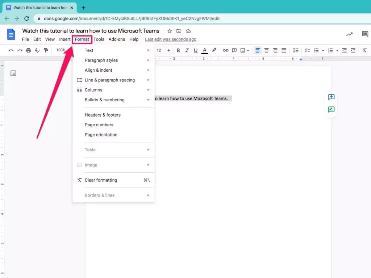Image resolution: width=371 pixels, height=278 pixels.
Task: Open the Edit menu
Action: point(37,39)
